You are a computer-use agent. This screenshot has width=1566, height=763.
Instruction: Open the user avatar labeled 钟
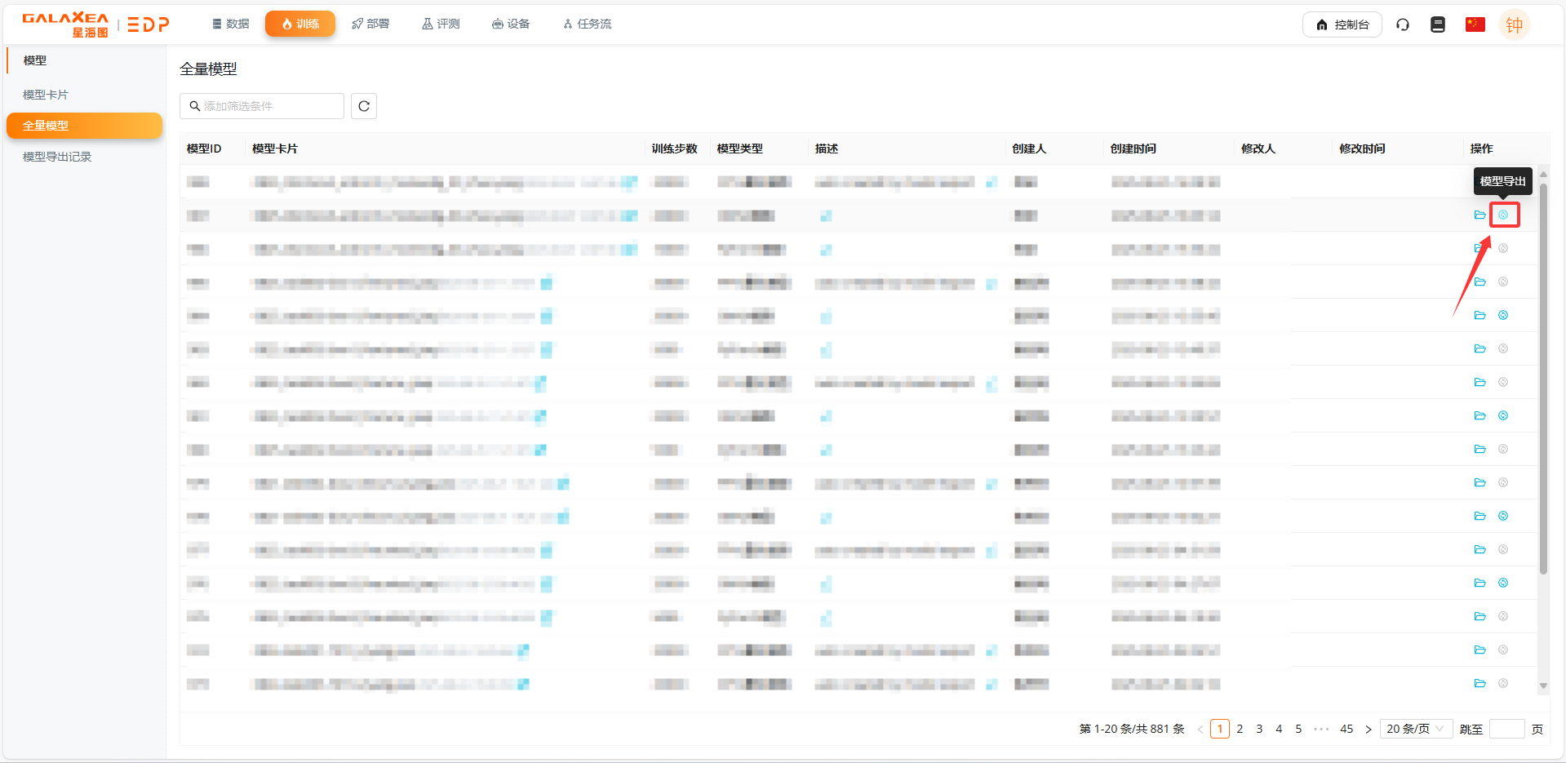[1514, 24]
